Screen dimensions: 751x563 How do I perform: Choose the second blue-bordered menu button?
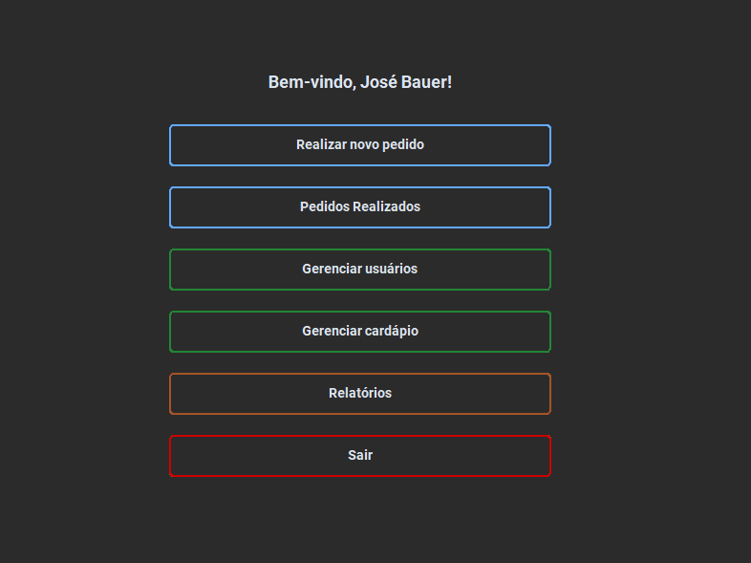tap(360, 207)
